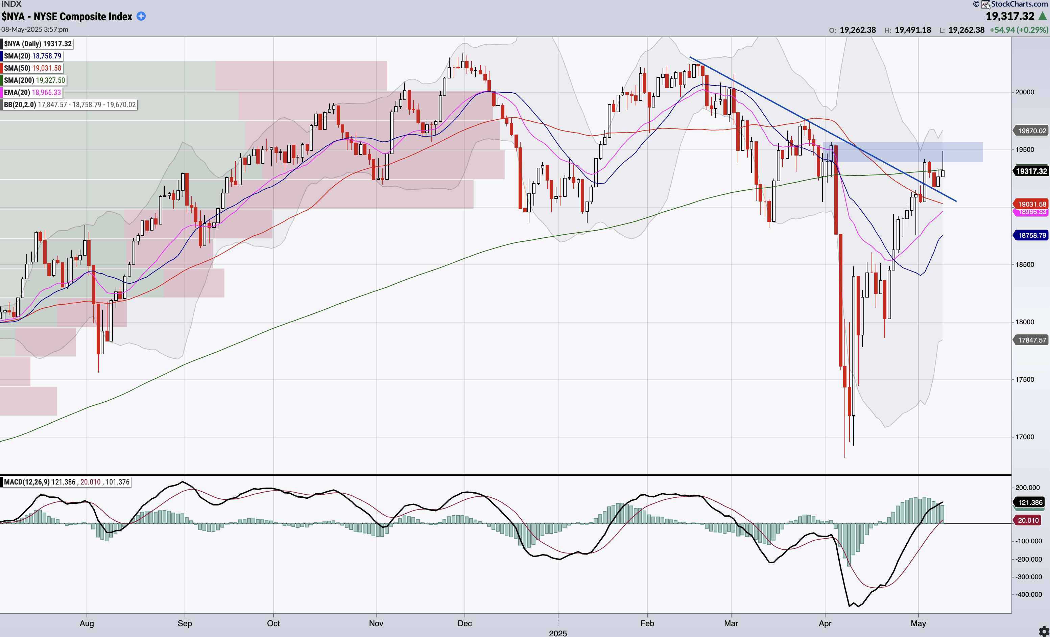Select the Feb month label on time axis
The width and height of the screenshot is (1050, 637).
tap(647, 623)
